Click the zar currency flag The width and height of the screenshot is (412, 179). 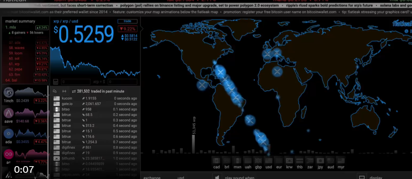tap(310, 161)
